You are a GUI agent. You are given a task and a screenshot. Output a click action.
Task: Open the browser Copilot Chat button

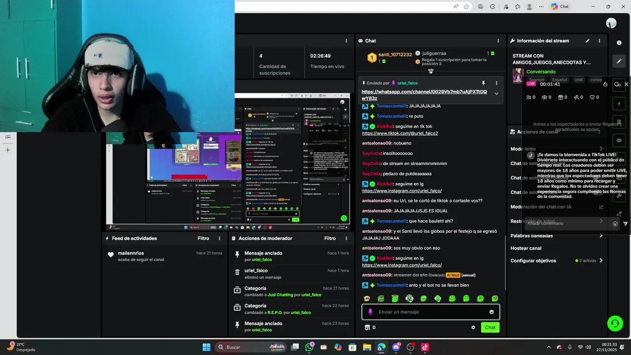[560, 6]
